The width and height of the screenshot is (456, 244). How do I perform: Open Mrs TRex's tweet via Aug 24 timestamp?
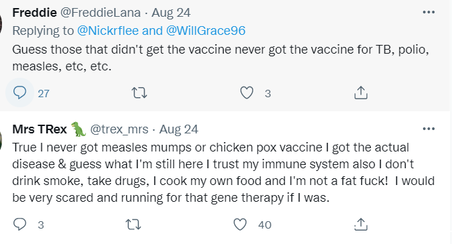tap(179, 129)
